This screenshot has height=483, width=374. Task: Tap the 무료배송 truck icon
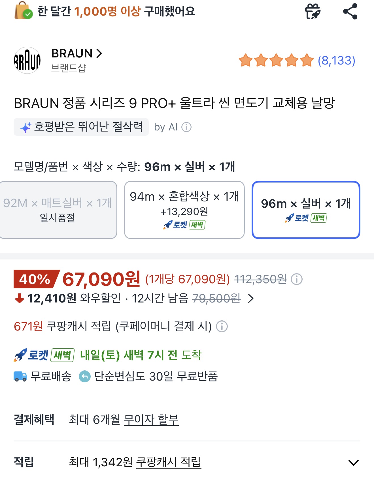coord(20,376)
